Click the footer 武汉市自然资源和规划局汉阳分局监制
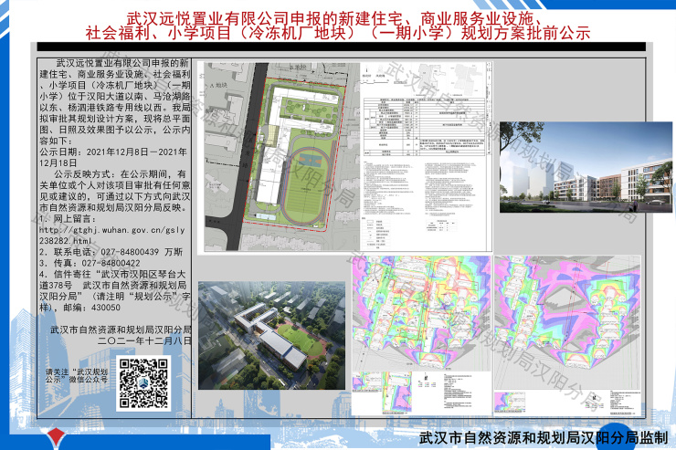The height and width of the screenshot is (450, 676). 544,438
